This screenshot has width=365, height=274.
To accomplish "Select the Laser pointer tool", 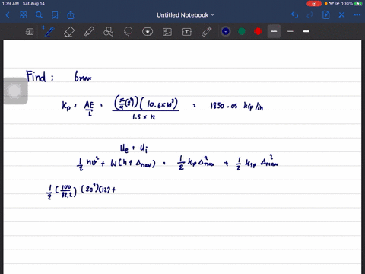I will click(207, 32).
